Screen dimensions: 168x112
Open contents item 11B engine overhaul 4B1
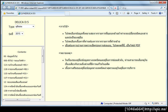pos(16,69)
